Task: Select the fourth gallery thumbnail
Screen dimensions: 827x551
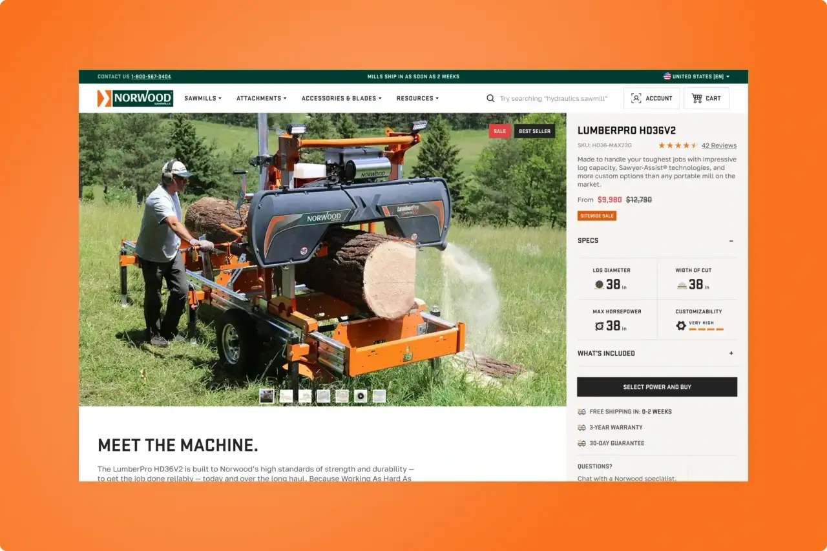Action: [x=323, y=396]
